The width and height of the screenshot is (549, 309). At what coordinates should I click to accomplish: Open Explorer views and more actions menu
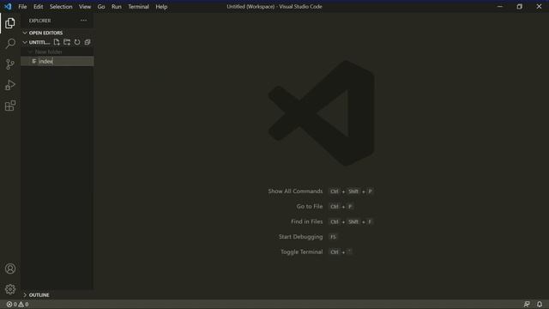click(84, 21)
